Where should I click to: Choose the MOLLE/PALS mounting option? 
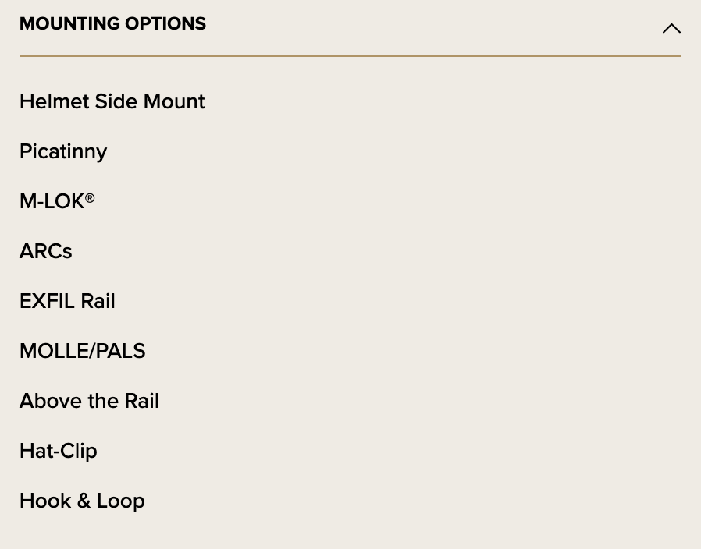(83, 351)
